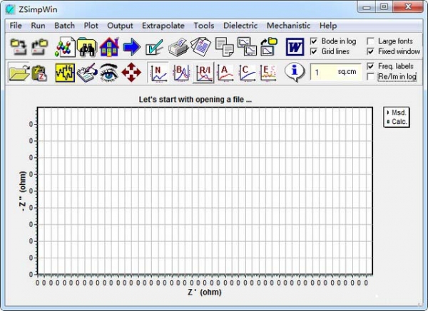The image size is (428, 311).
Task: Click the molecule document icon
Action: (x=65, y=47)
